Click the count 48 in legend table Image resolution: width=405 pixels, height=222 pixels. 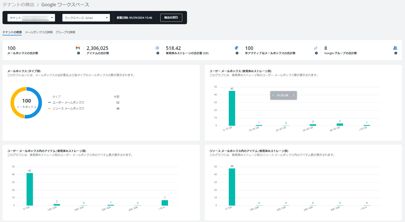click(118, 109)
